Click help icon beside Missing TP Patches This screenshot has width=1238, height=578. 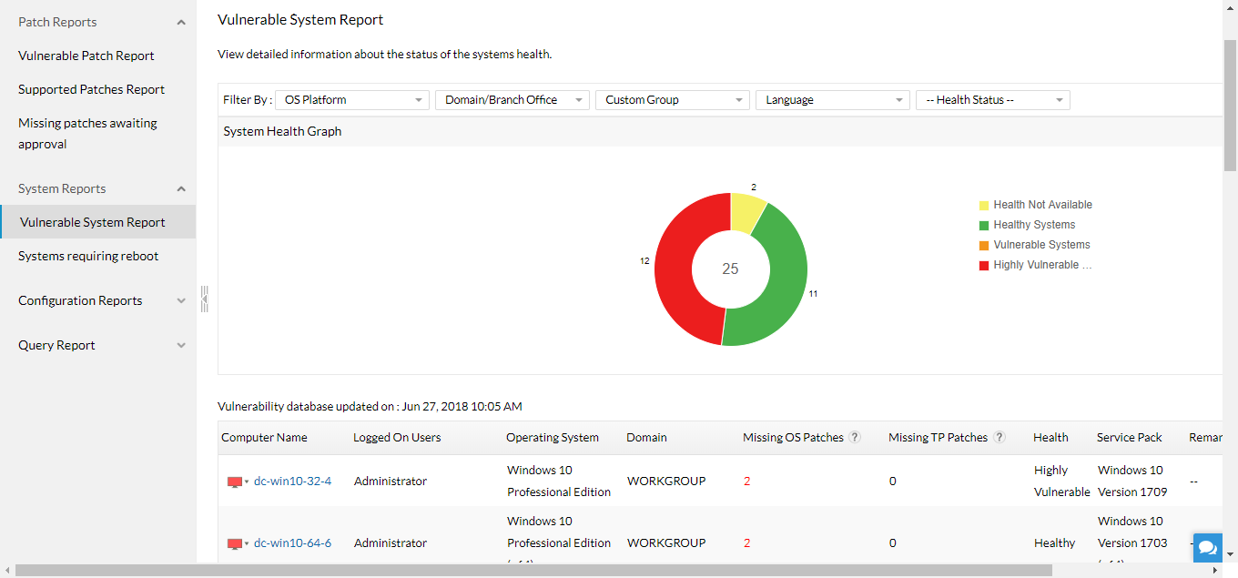coord(1000,437)
